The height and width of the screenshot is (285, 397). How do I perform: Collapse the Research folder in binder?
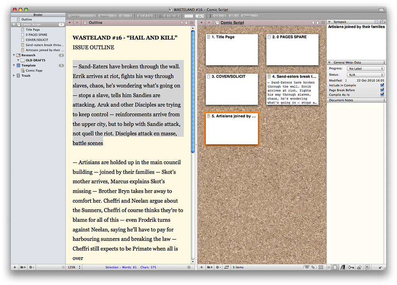[x=14, y=55]
